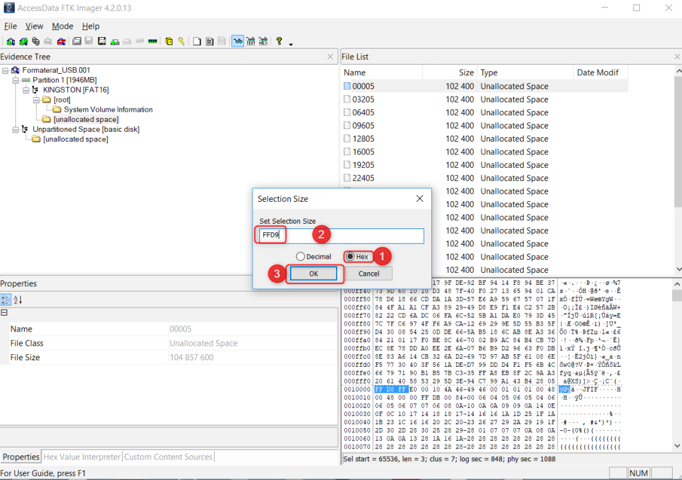Viewport: 682px width, 480px height.
Task: Toggle categorized view in Properties panel
Action: [x=6, y=300]
